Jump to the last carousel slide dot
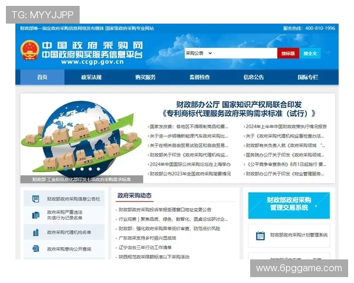The image size is (354, 283). click(99, 169)
